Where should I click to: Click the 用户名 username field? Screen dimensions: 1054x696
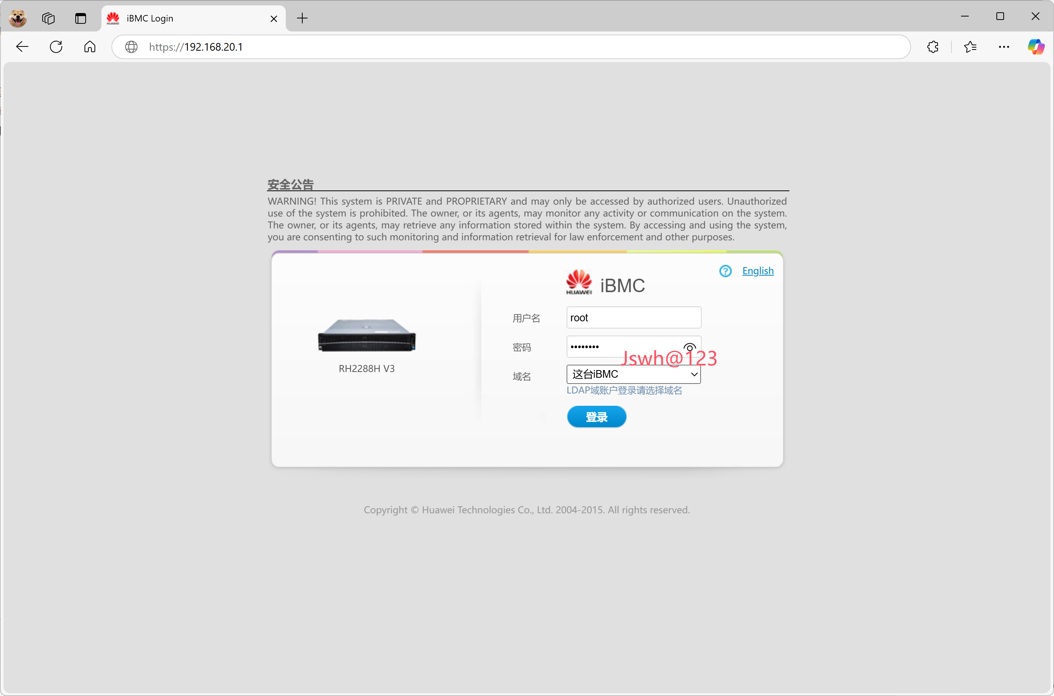click(x=633, y=317)
